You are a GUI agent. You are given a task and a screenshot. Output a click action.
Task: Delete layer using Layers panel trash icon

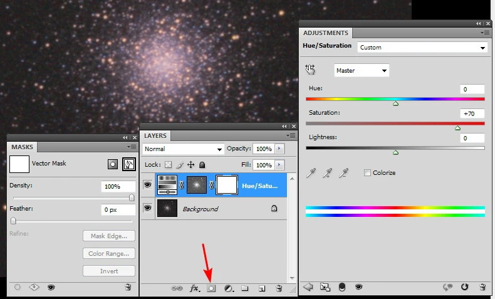[x=279, y=288]
